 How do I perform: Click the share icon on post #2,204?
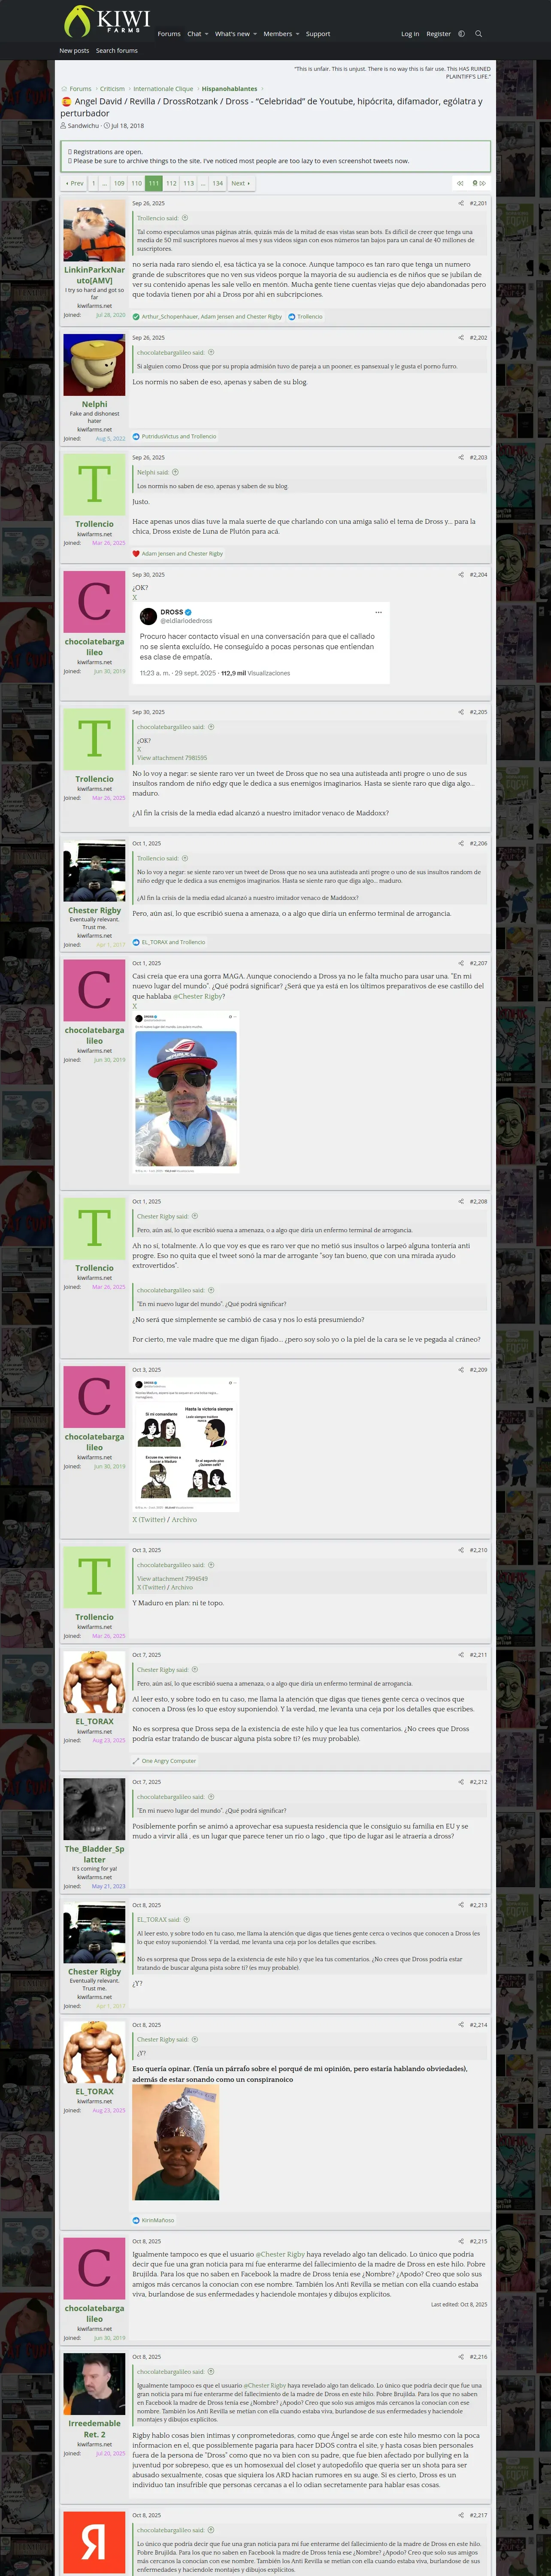[461, 575]
